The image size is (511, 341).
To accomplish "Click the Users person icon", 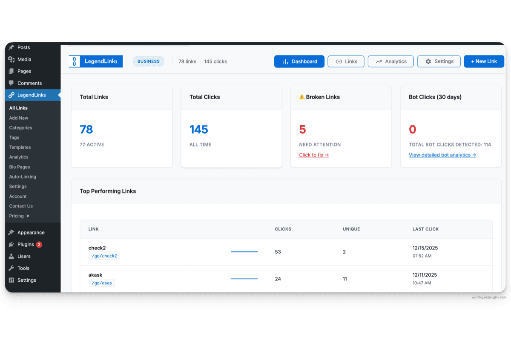I will 11,256.
